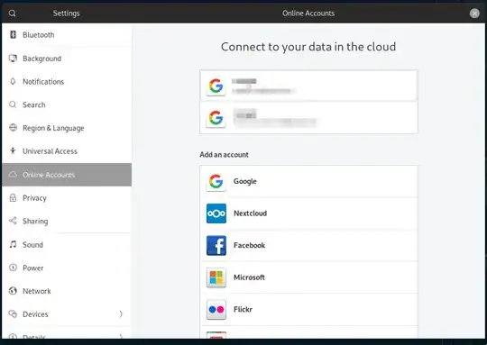Click the Microsoft logo icon

click(216, 277)
